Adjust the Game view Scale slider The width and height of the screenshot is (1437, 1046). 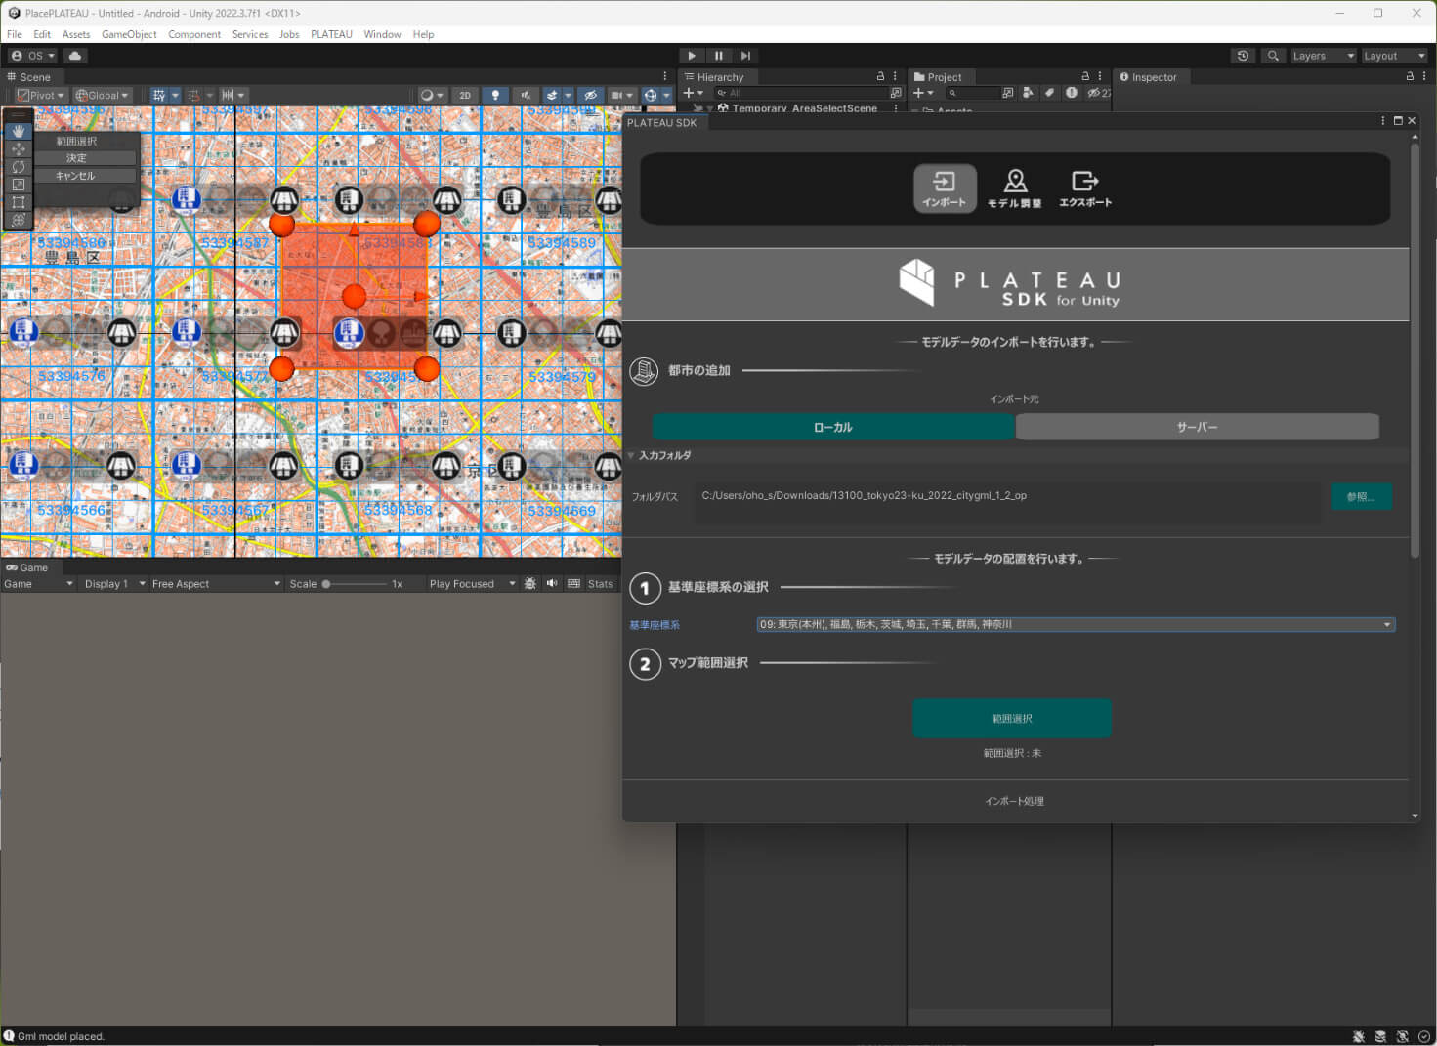coord(354,584)
